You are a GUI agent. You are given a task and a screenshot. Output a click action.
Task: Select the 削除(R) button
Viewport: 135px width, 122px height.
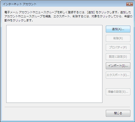[x=118, y=38]
